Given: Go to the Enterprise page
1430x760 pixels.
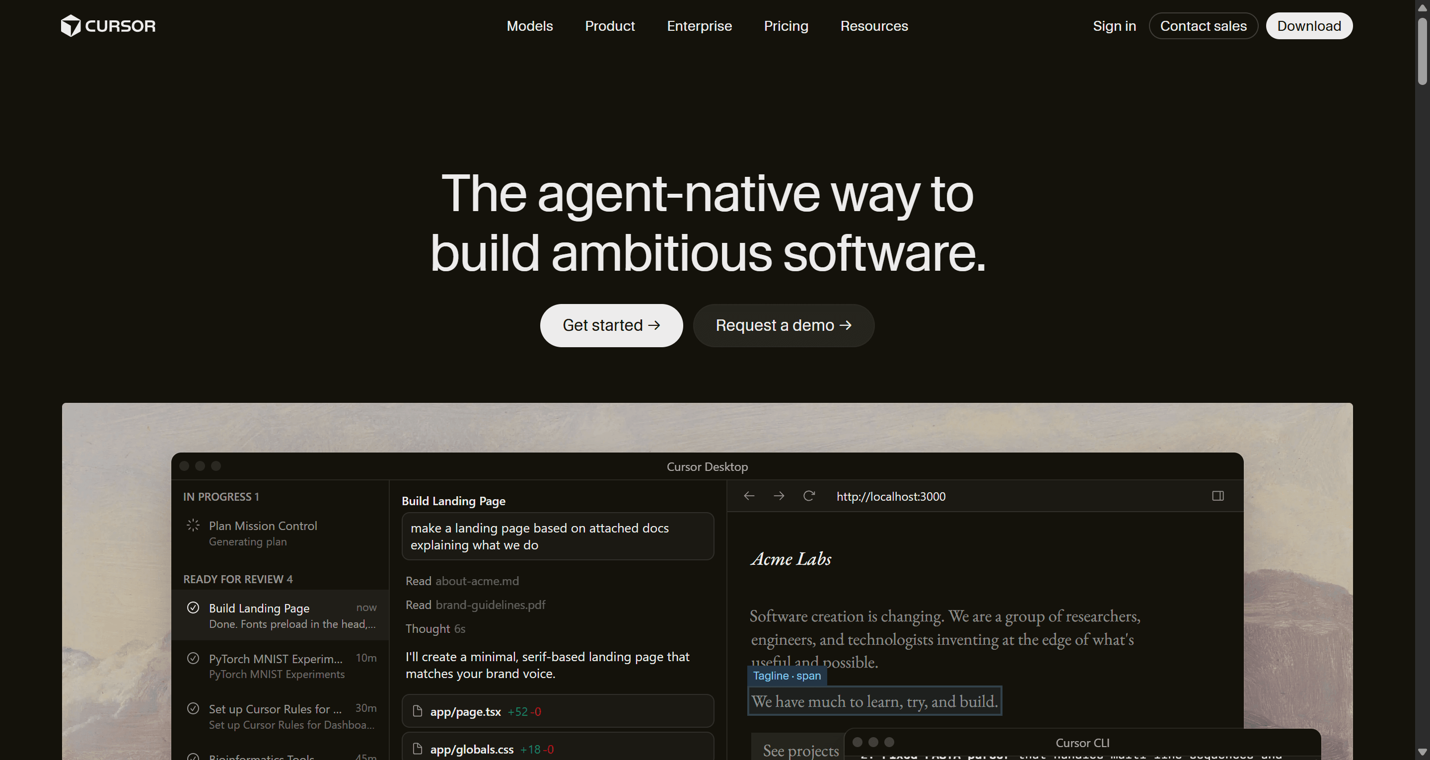Looking at the screenshot, I should click(700, 26).
